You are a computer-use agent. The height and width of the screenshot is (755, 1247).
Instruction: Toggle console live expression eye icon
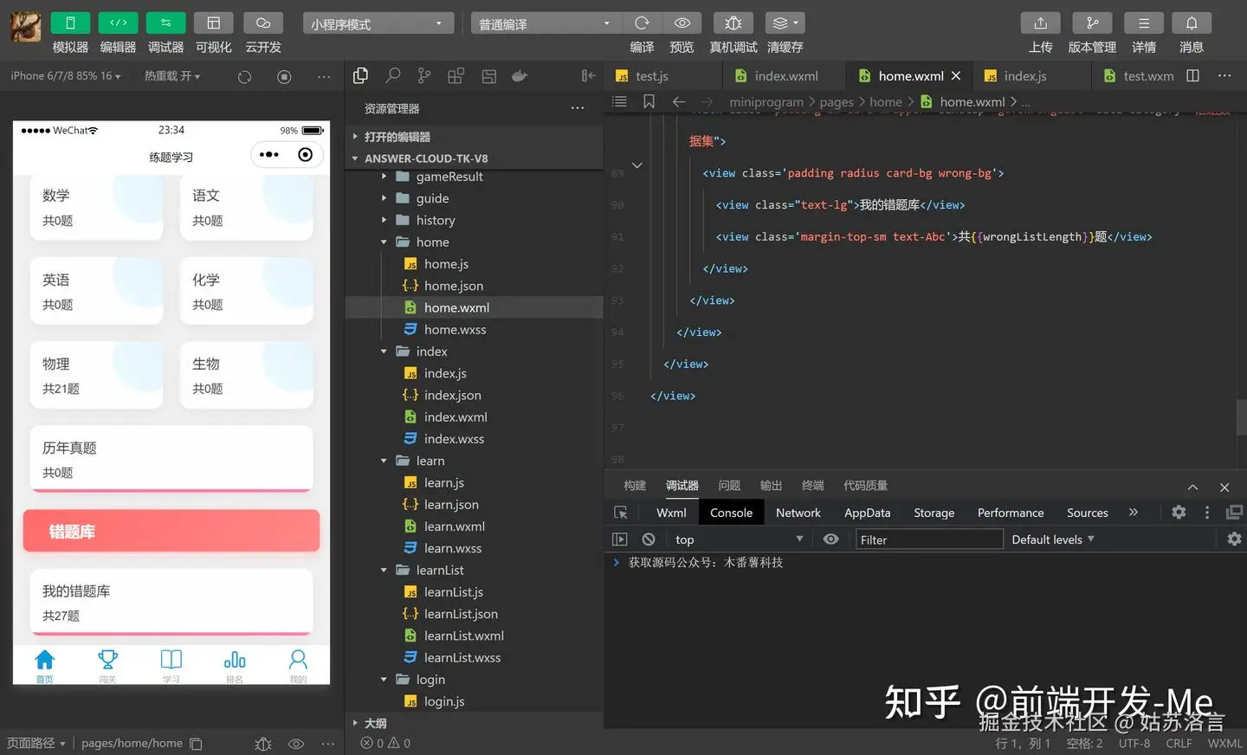click(x=830, y=539)
